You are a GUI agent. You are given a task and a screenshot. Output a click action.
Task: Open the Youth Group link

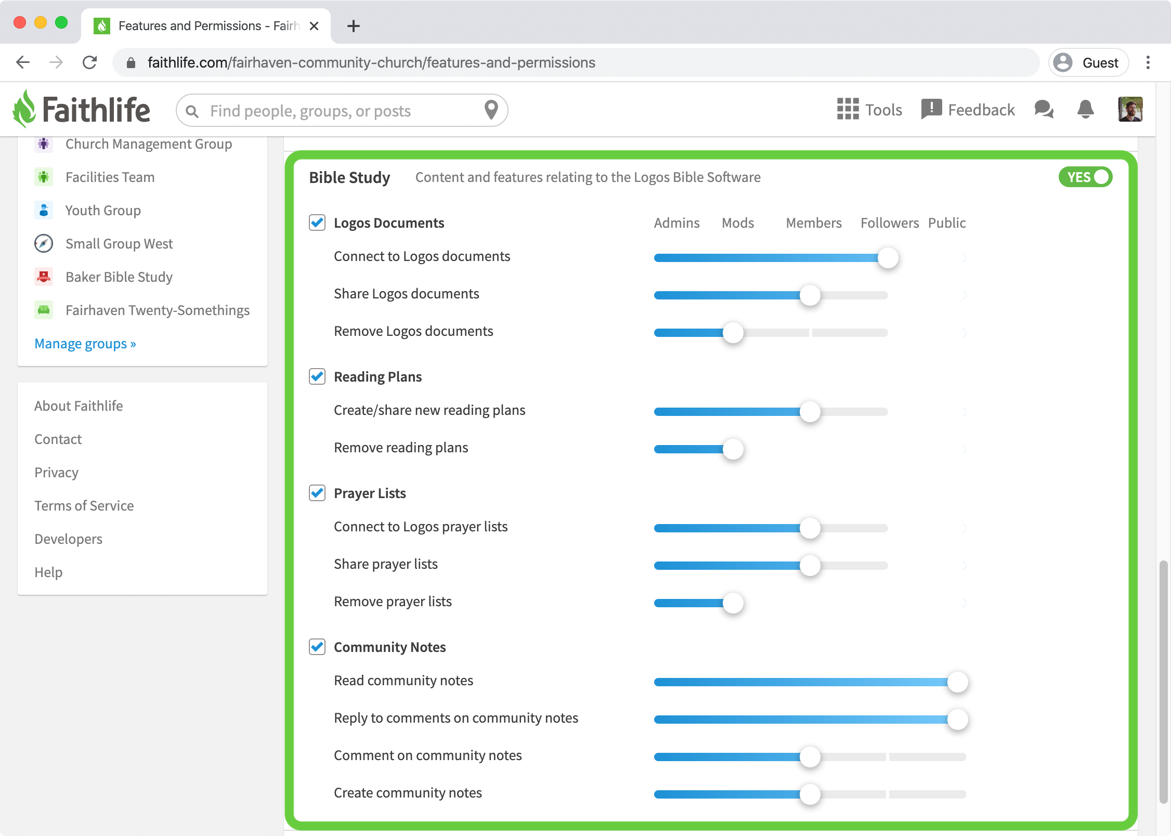click(x=103, y=211)
